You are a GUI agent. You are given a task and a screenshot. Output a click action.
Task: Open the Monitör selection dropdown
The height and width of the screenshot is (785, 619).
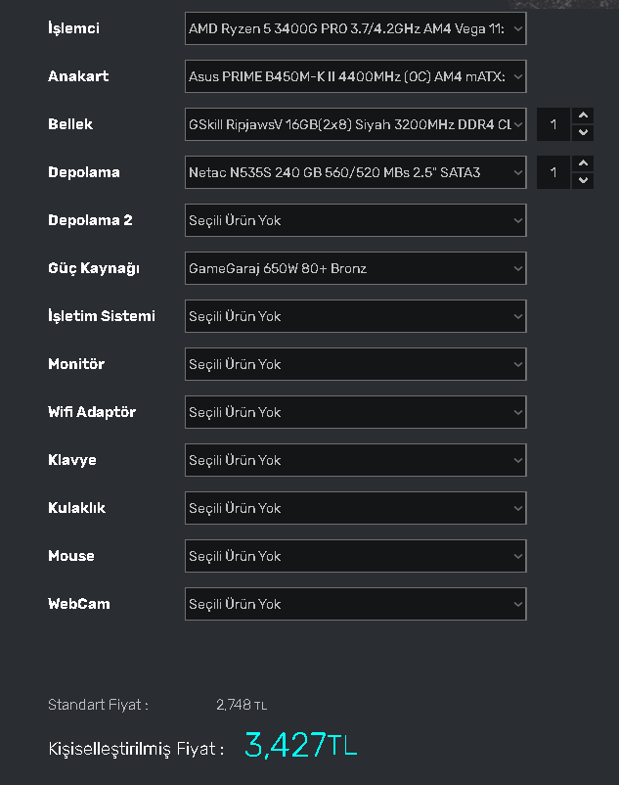pos(355,364)
